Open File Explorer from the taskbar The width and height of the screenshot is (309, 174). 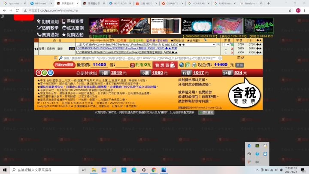94,170
